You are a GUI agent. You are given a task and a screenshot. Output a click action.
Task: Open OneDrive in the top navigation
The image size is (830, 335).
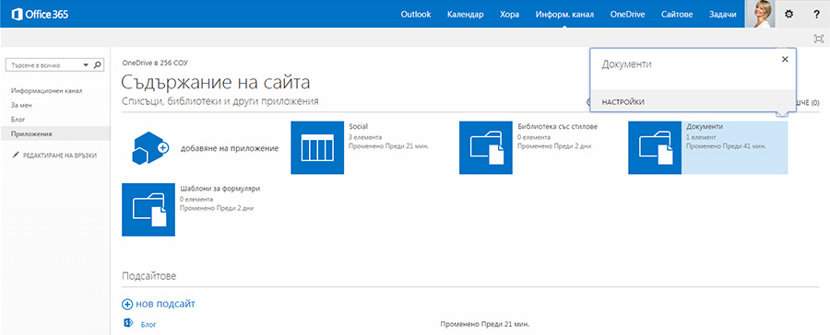pos(627,15)
